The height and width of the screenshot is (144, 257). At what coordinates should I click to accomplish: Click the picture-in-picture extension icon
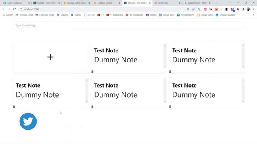(x=211, y=9)
